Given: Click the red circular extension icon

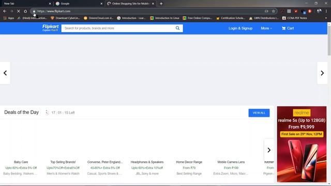Looking at the screenshot, I should pos(310,11).
